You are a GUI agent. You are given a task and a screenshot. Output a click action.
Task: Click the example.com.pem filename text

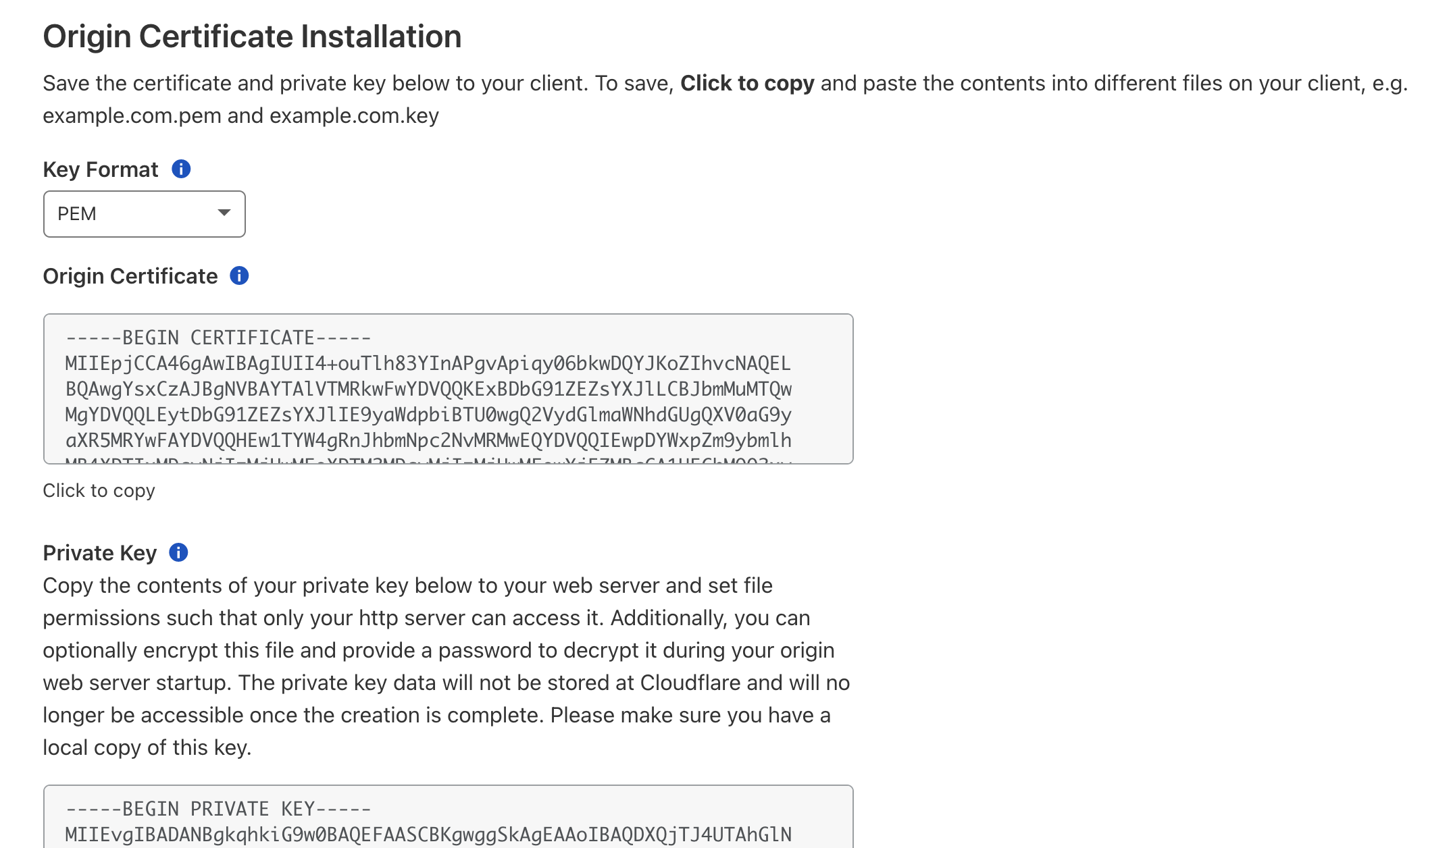(x=132, y=115)
